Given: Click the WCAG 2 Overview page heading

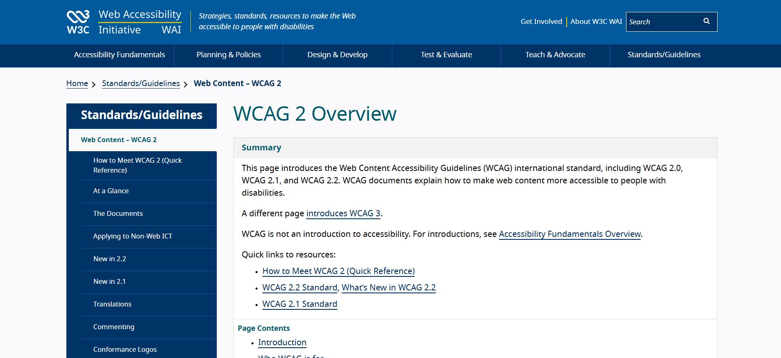Looking at the screenshot, I should tap(315, 114).
